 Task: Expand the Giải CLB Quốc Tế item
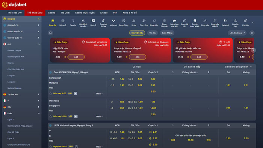coord(39,32)
